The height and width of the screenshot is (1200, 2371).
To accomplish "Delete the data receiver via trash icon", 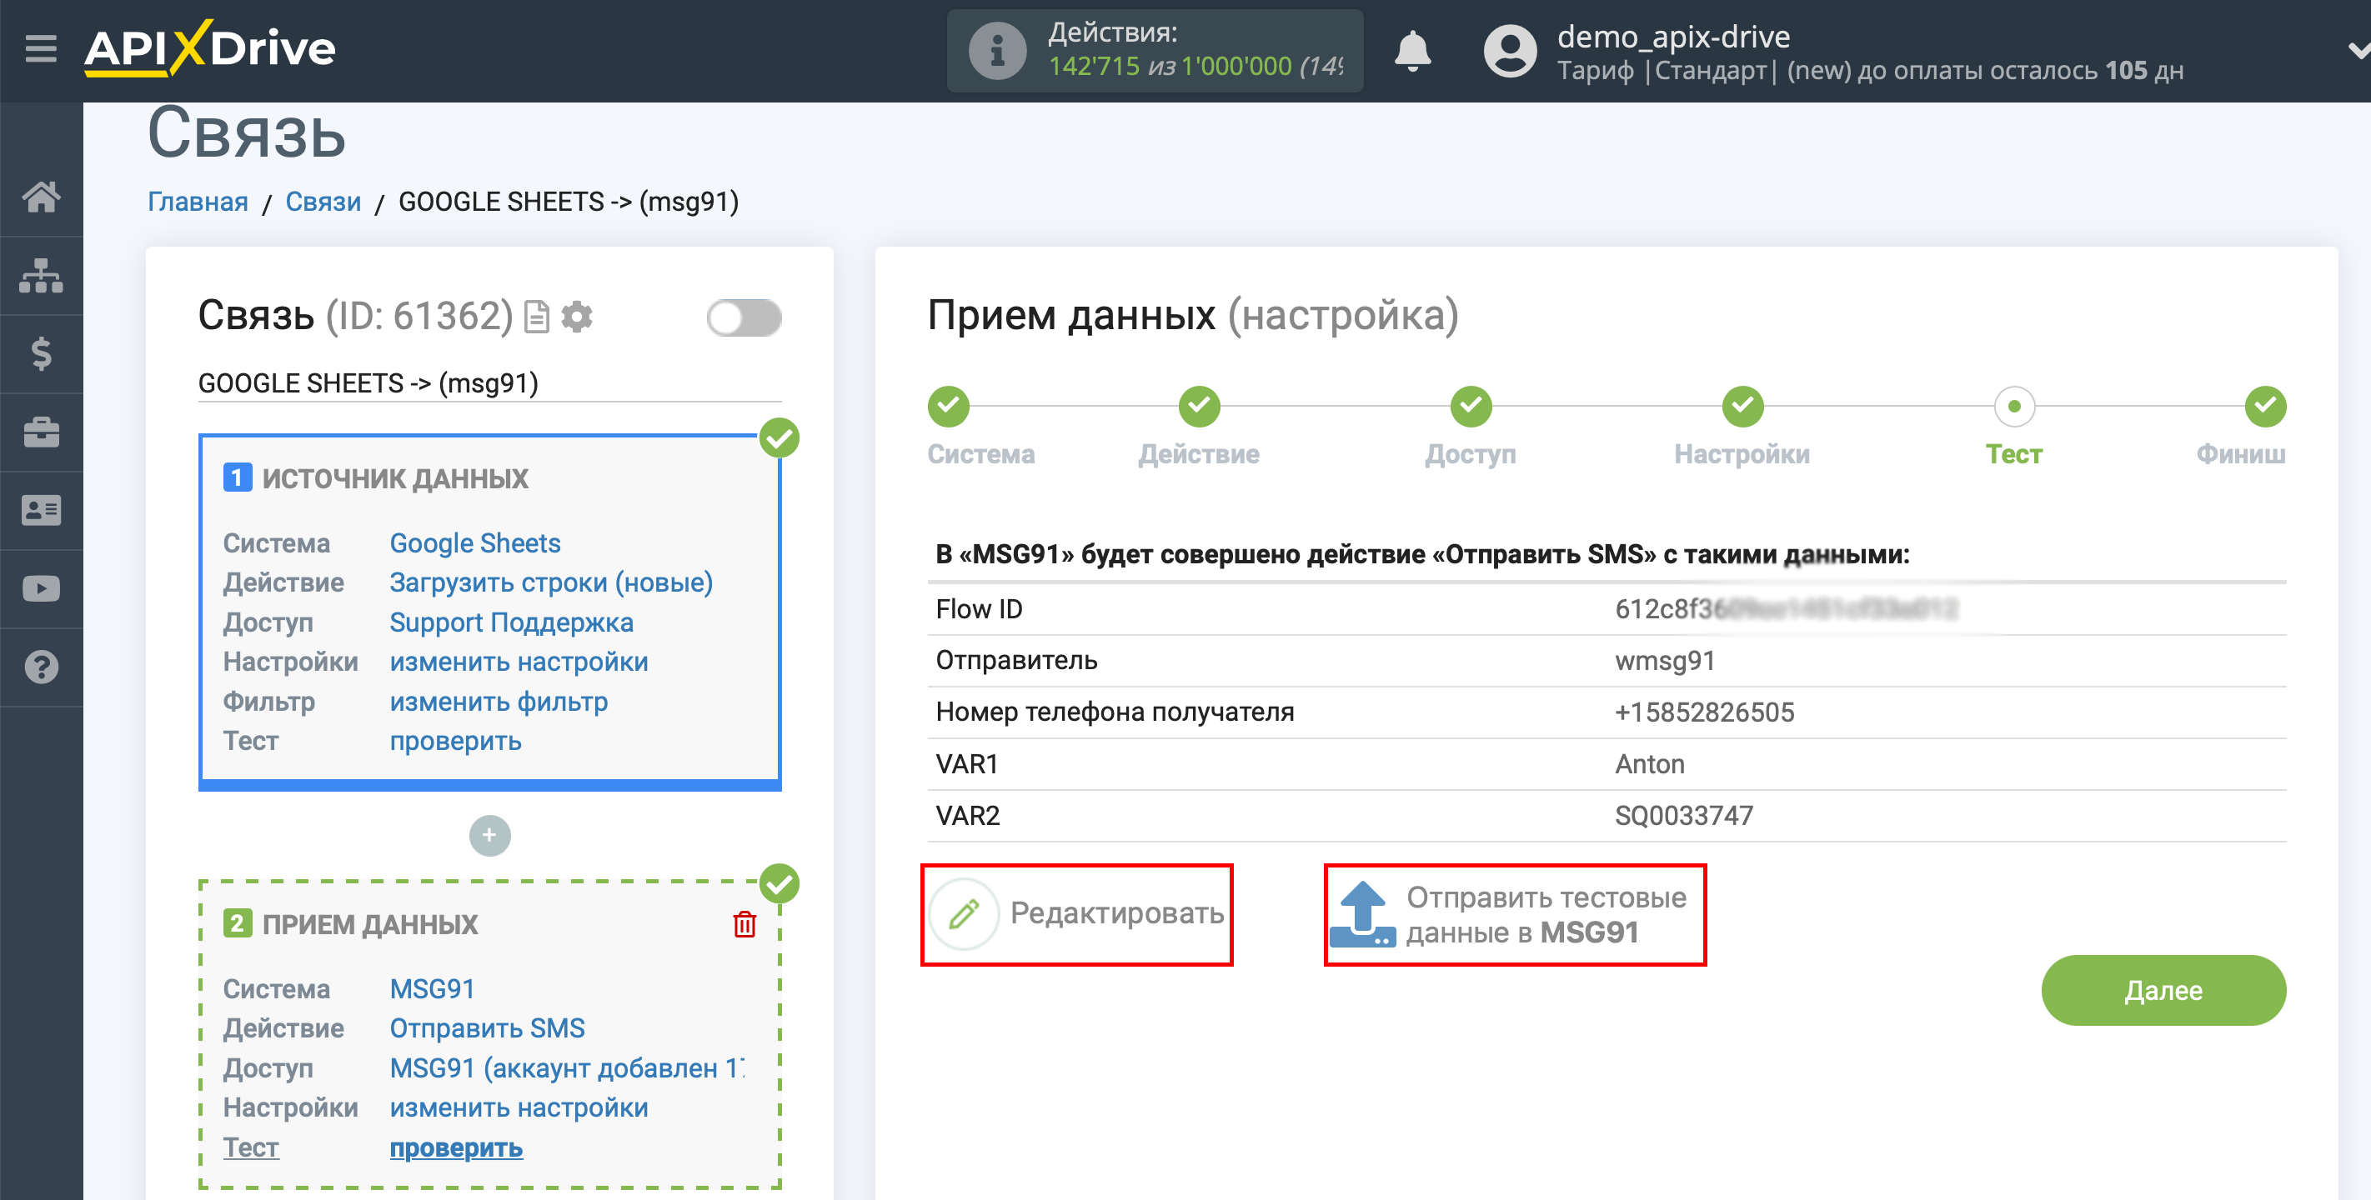I will [744, 924].
